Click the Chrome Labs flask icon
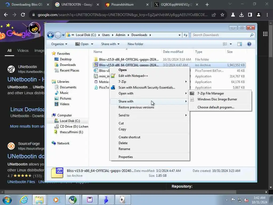Screen dimensions: 273x205 (x=233, y=15)
